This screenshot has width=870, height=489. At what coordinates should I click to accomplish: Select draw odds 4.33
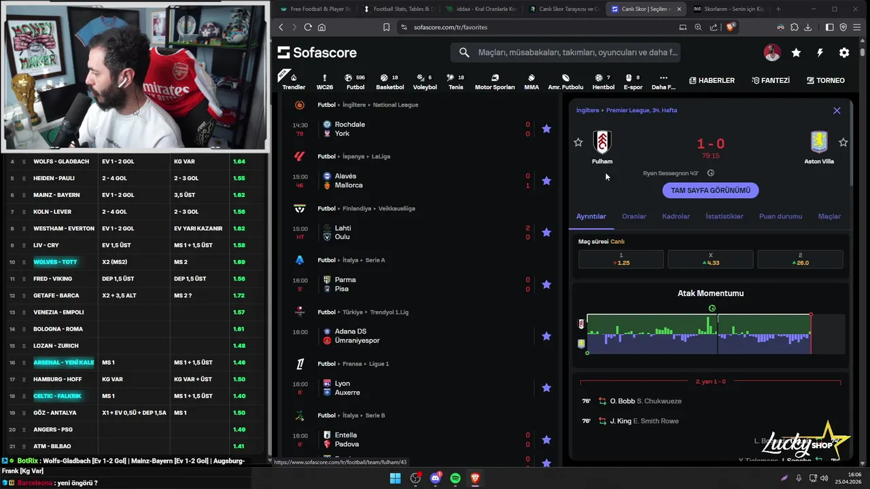(710, 259)
